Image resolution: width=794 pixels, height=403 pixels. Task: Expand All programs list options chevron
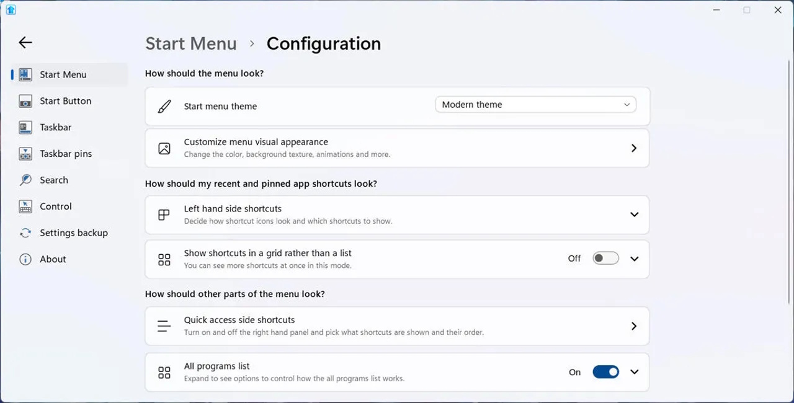click(x=634, y=372)
